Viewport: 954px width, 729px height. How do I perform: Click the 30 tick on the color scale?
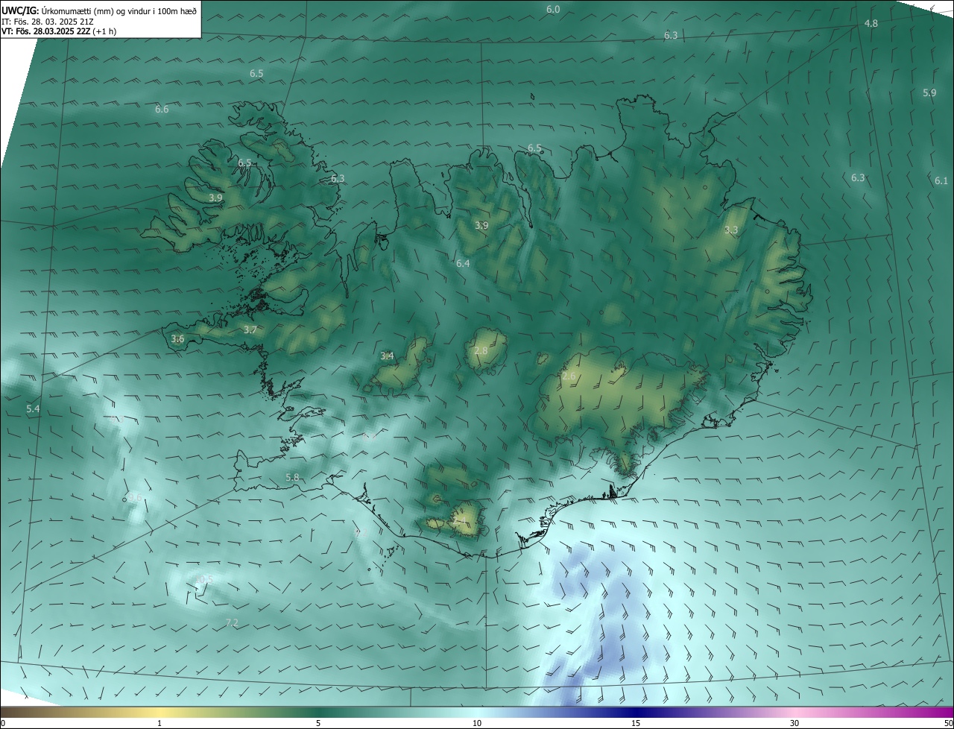795,723
